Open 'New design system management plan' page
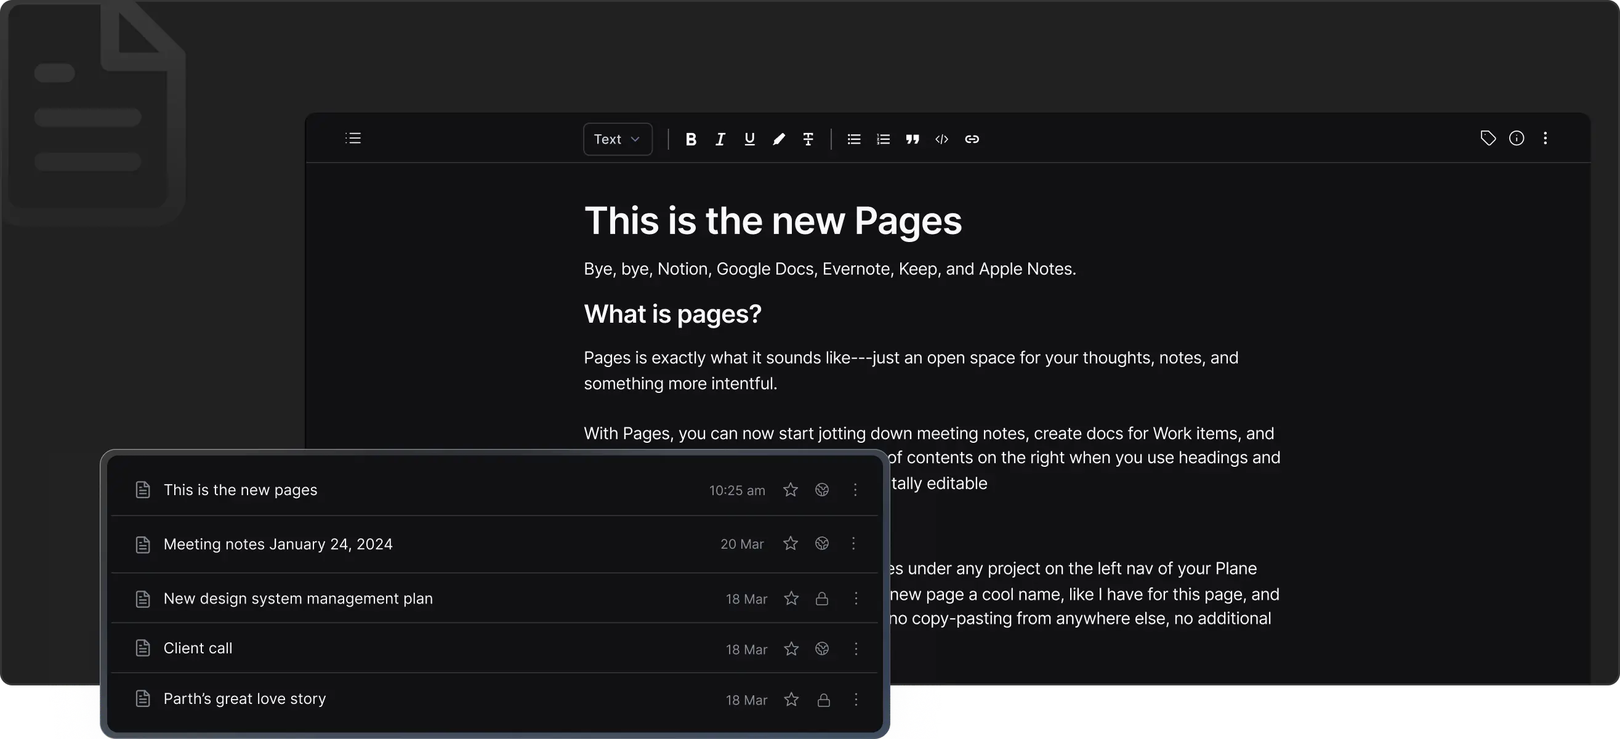This screenshot has height=739, width=1620. [x=297, y=598]
